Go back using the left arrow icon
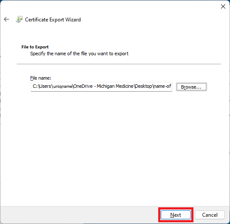 (6, 19)
